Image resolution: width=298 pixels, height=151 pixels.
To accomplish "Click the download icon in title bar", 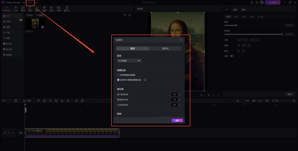I will coord(257,2).
